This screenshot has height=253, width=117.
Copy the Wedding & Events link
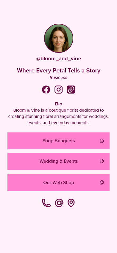click(x=102, y=161)
